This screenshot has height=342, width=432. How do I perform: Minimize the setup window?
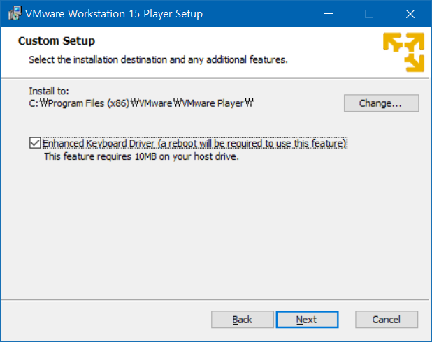328,13
